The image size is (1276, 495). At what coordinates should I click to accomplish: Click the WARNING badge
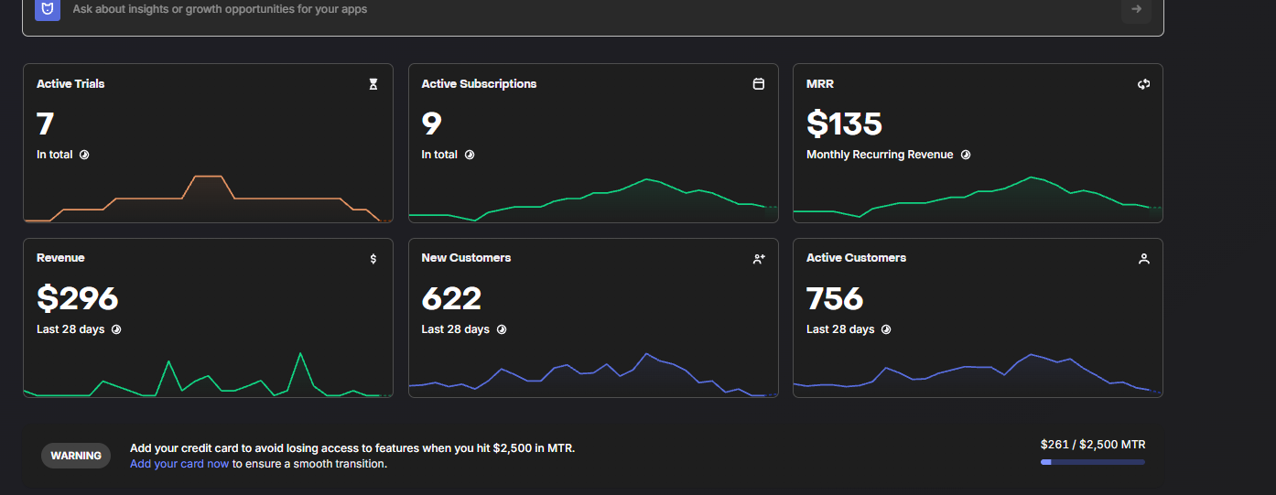pyautogui.click(x=76, y=456)
